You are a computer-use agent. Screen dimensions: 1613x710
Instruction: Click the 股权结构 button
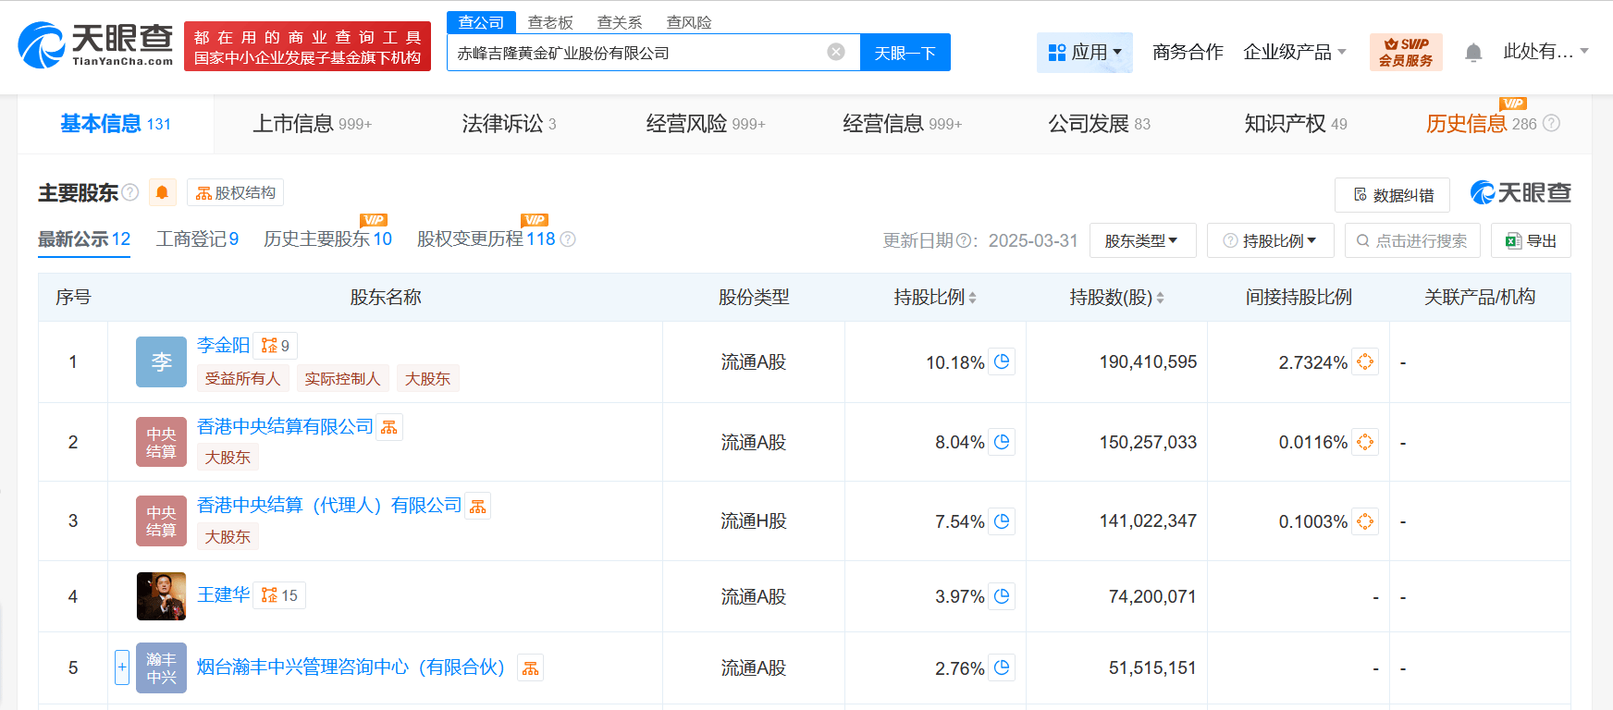click(x=236, y=192)
